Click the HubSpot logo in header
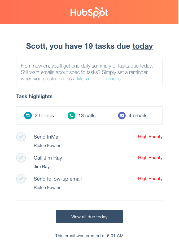This screenshot has width=179, height=242. (89, 12)
